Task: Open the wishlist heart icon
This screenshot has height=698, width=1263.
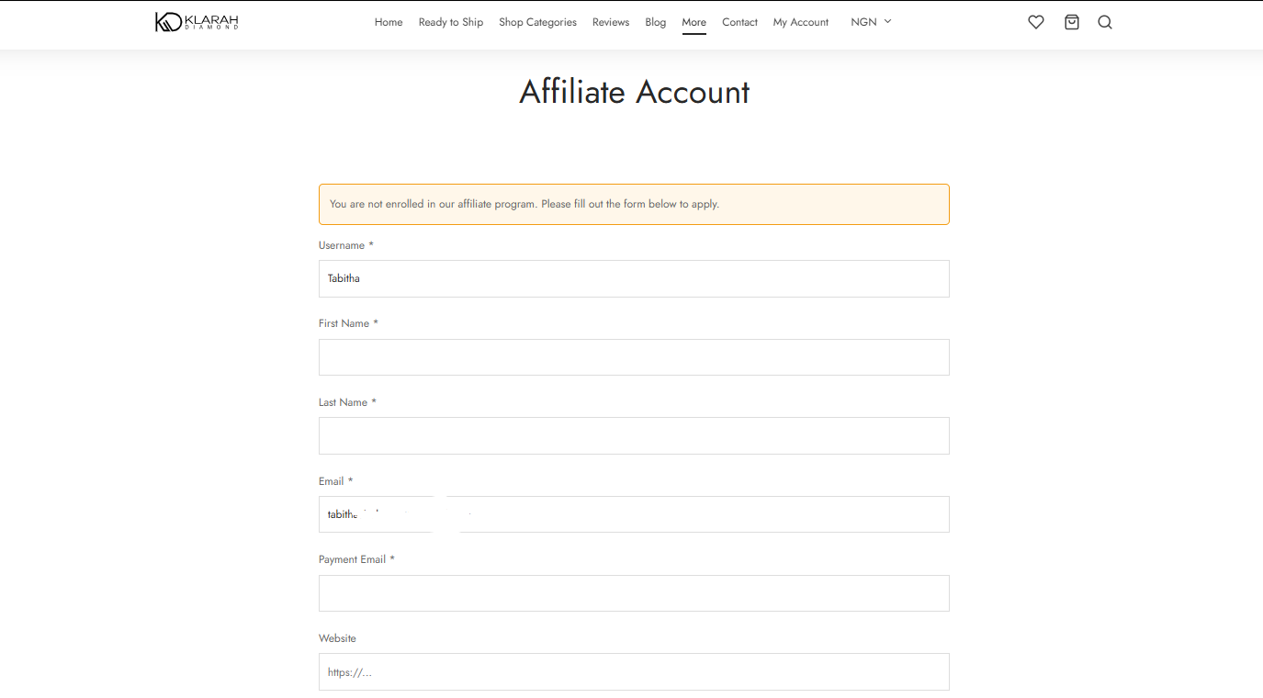Action: coord(1036,22)
